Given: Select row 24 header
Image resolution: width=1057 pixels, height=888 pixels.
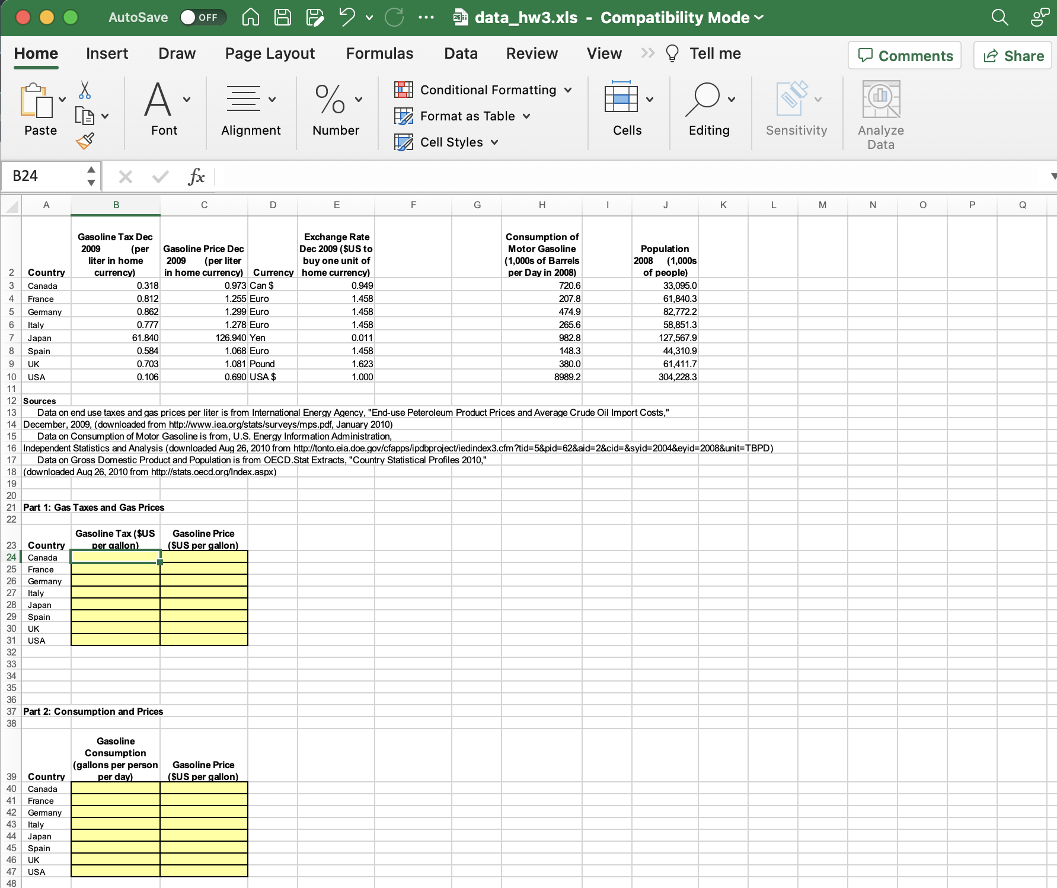Looking at the screenshot, I should pyautogui.click(x=11, y=557).
